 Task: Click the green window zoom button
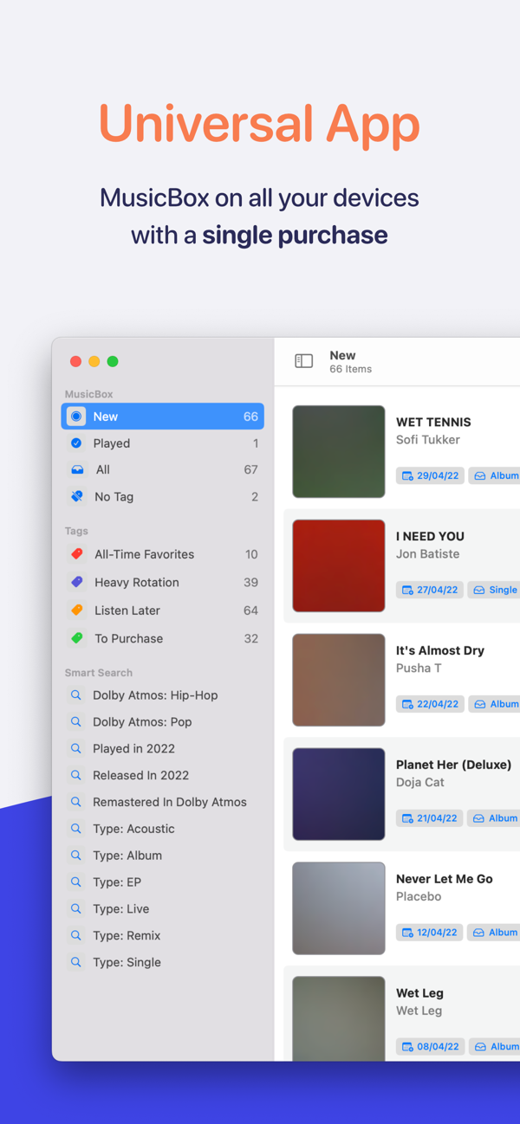tap(113, 361)
